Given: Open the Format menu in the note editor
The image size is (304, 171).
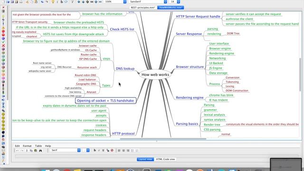Looking at the screenshot, I should point(27,146).
